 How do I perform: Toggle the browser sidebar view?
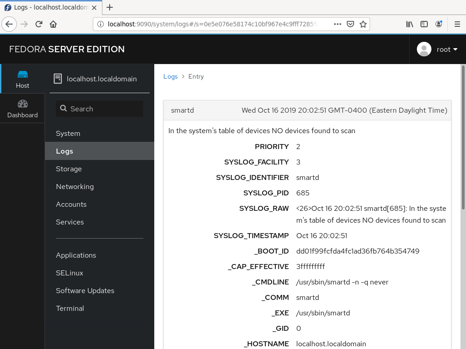pos(424,24)
